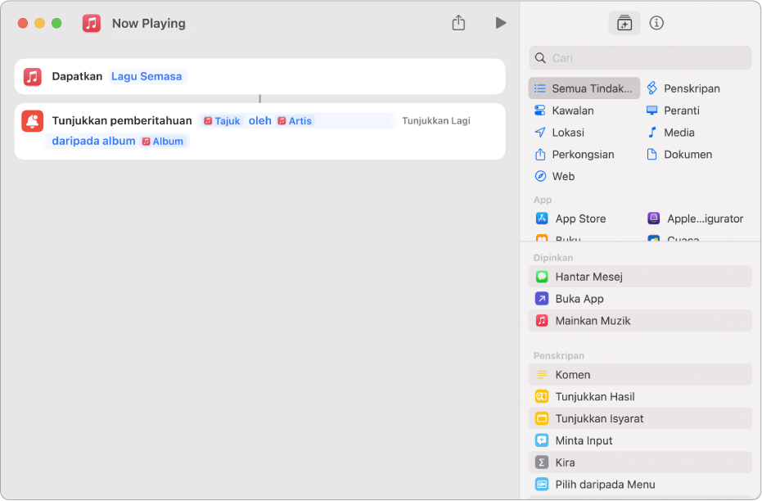Image resolution: width=762 pixels, height=501 pixels.
Task: Minimize window with yellow button
Action: (x=40, y=23)
